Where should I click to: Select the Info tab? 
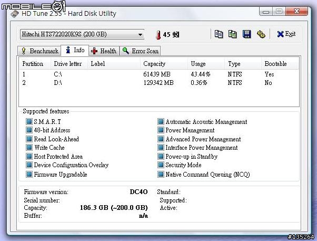pos(75,50)
